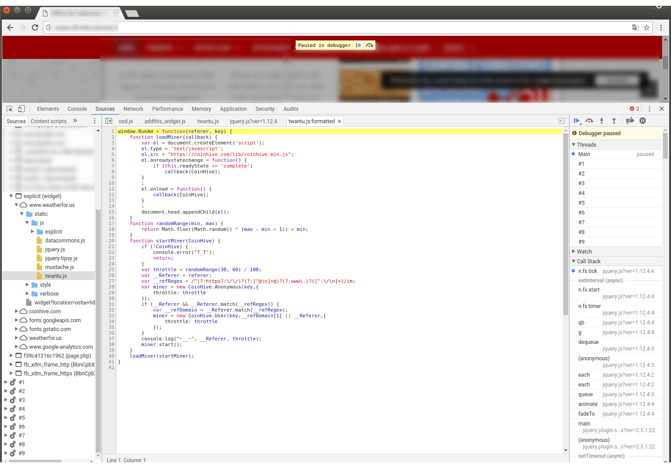Toggle device toolbar

tap(21, 109)
